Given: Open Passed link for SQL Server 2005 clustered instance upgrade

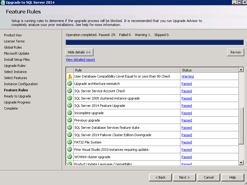Looking at the screenshot, I should point(187,98).
